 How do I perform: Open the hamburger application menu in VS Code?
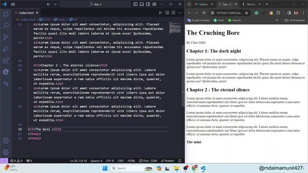13,4
